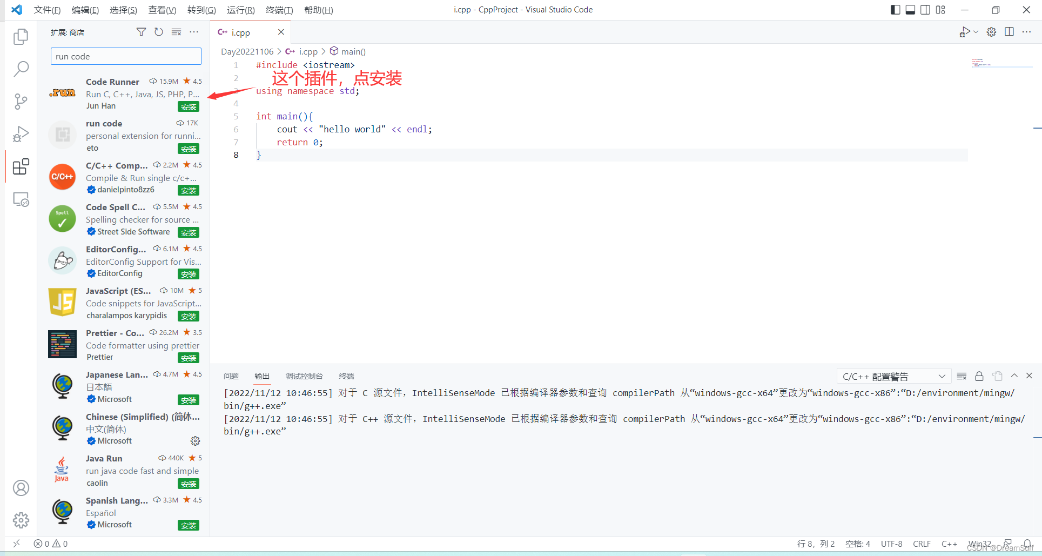
Task: Toggle secondary side bar visibility
Action: point(925,10)
